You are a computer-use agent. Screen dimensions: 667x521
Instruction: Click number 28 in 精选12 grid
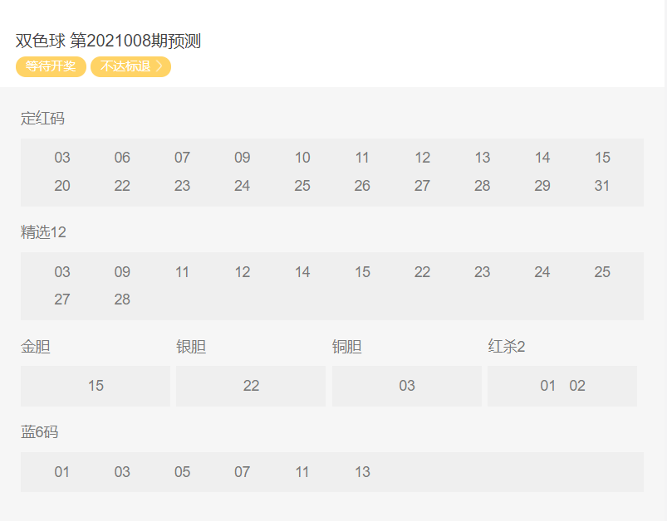pyautogui.click(x=122, y=299)
